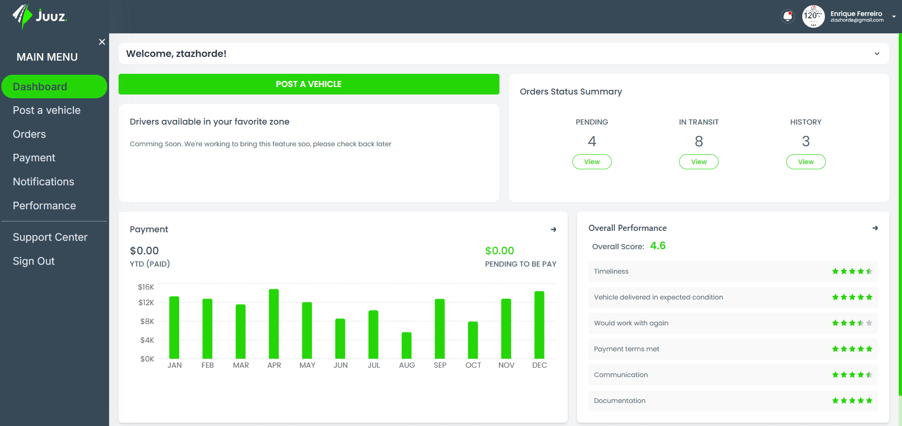Image resolution: width=902 pixels, height=426 pixels.
Task: Open Notifications from the sidebar
Action: coord(43,181)
